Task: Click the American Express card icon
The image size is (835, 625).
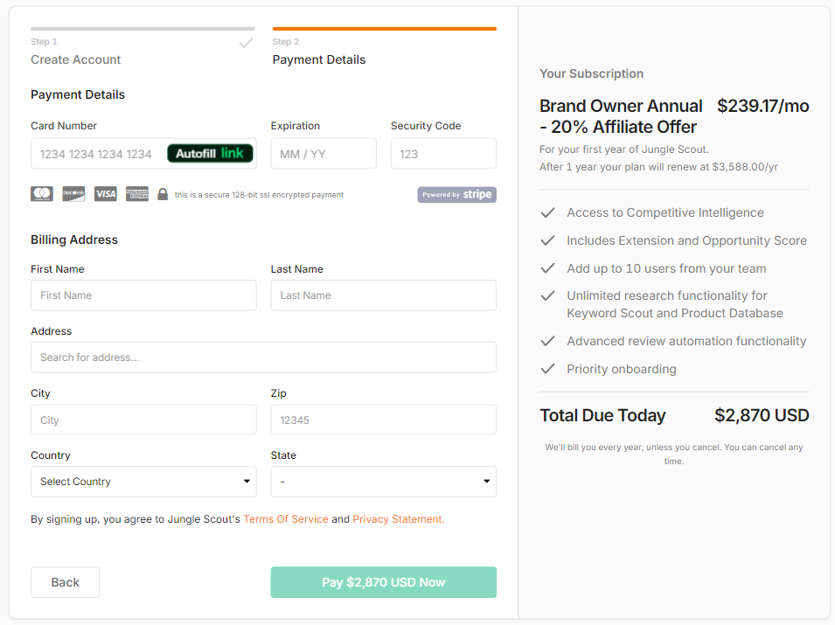Action: click(137, 194)
